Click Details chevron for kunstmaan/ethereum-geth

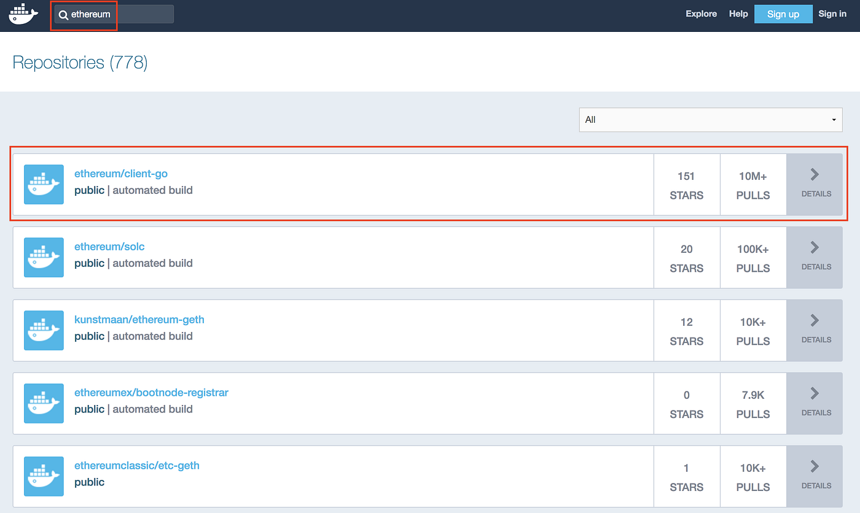[815, 321]
